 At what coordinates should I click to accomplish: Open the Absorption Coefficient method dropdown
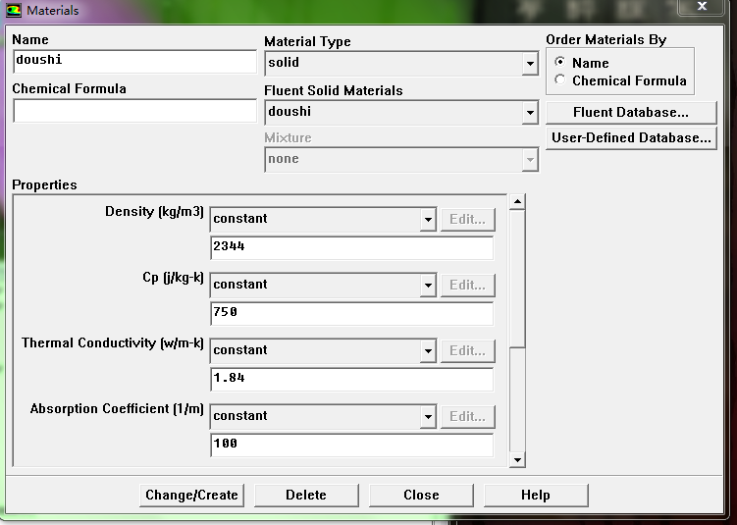pyautogui.click(x=428, y=417)
